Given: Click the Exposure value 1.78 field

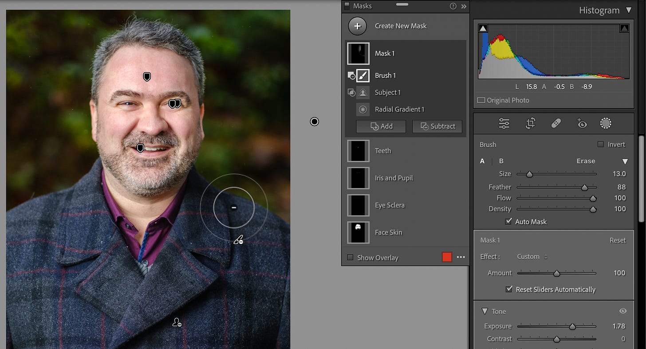Looking at the screenshot, I should 618,326.
